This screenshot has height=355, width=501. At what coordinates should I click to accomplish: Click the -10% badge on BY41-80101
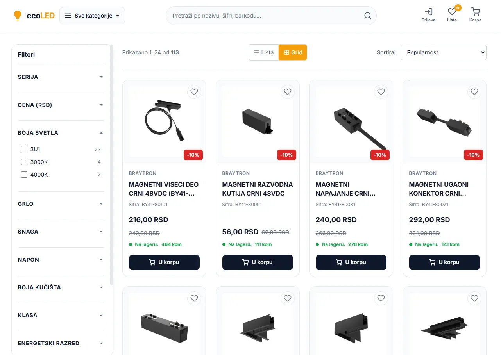tap(193, 155)
